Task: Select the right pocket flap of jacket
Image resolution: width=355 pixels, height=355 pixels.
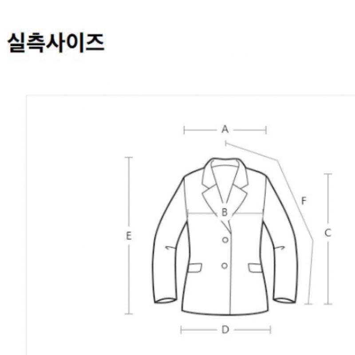Action: coord(254,268)
